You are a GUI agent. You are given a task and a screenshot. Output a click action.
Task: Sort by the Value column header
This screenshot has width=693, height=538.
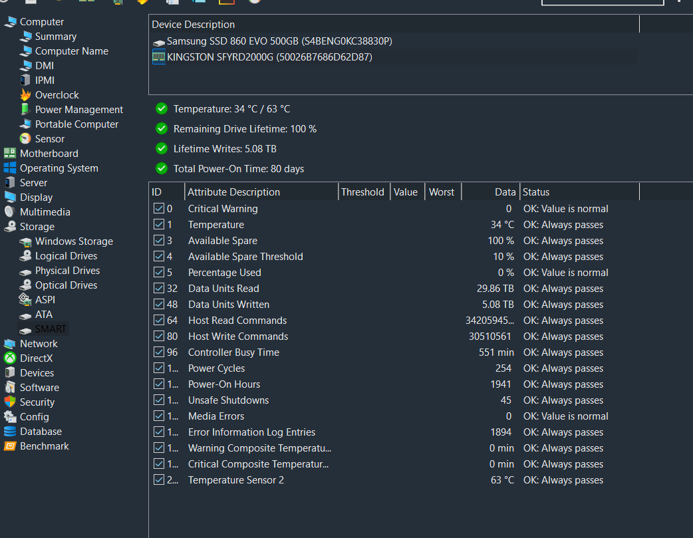pos(408,192)
